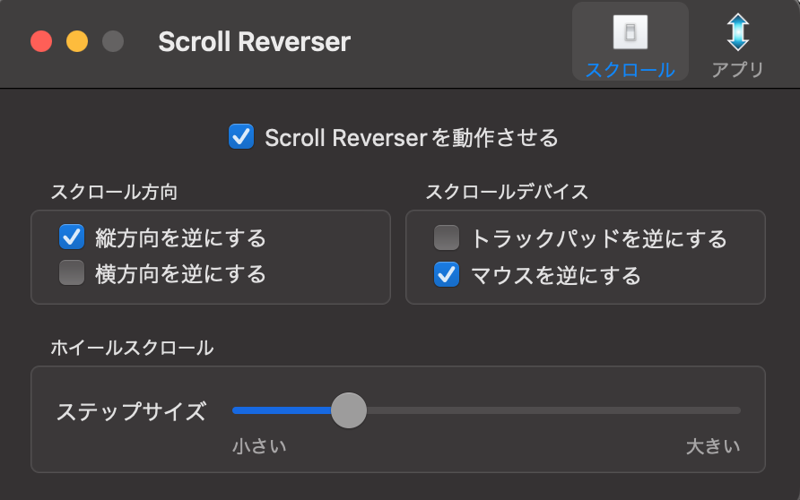Toggle the Scroll Reverserを動作させる checkbox

pos(241,136)
